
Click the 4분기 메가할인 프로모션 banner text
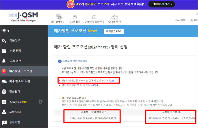click(x=93, y=4)
